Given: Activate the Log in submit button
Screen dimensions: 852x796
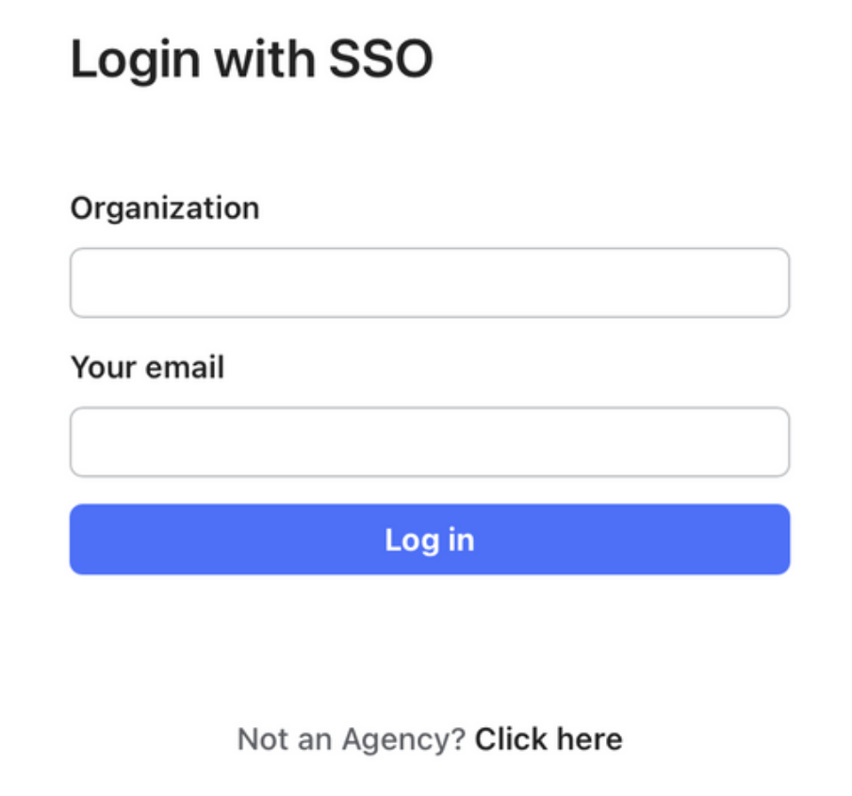Looking at the screenshot, I should click(429, 539).
